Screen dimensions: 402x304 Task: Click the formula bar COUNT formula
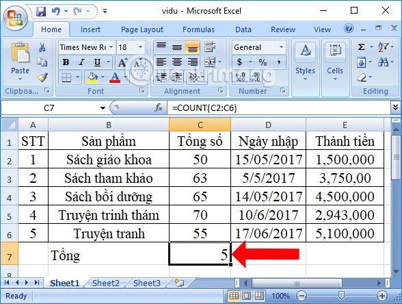point(204,108)
